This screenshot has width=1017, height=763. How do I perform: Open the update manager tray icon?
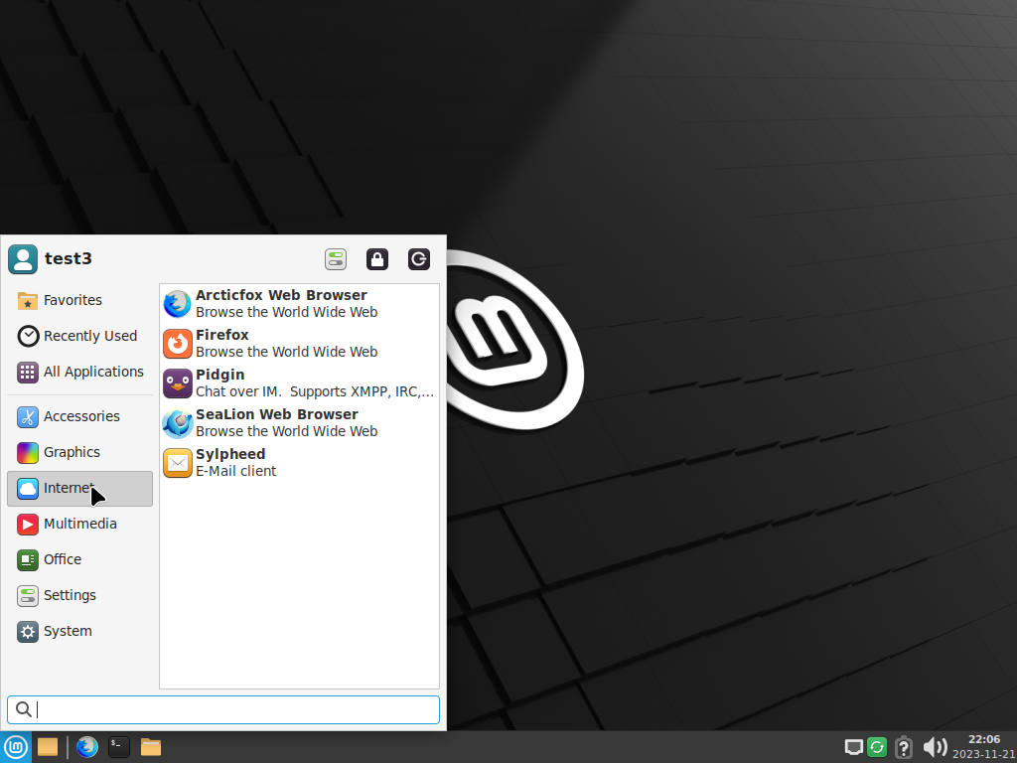tap(877, 747)
